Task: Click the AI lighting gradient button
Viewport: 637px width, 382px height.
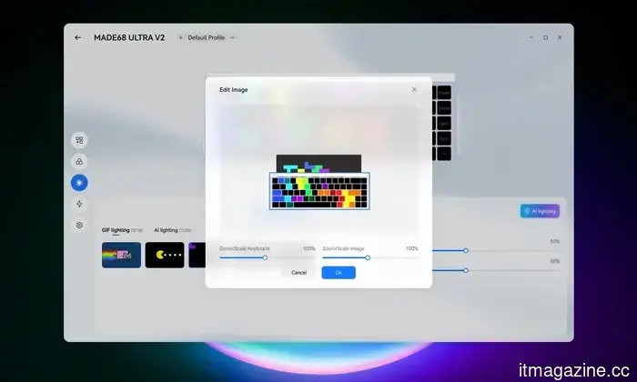Action: click(540, 211)
